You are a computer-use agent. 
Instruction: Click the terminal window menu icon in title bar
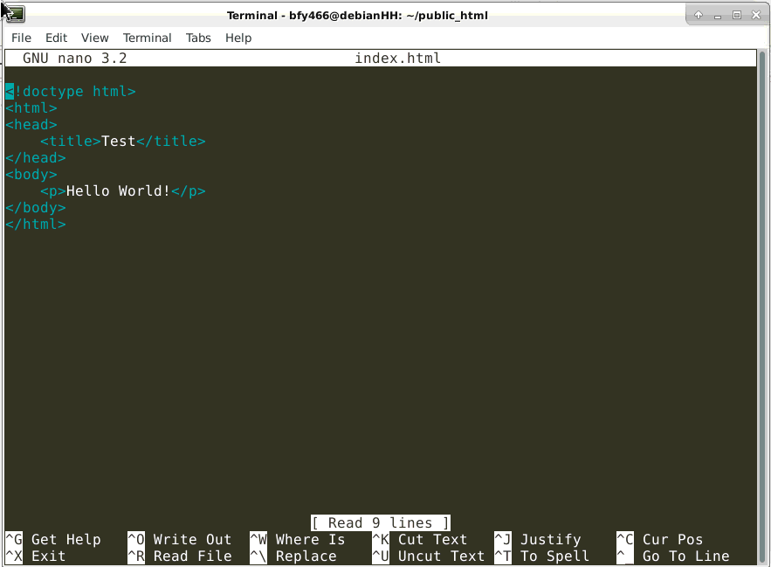pyautogui.click(x=13, y=14)
